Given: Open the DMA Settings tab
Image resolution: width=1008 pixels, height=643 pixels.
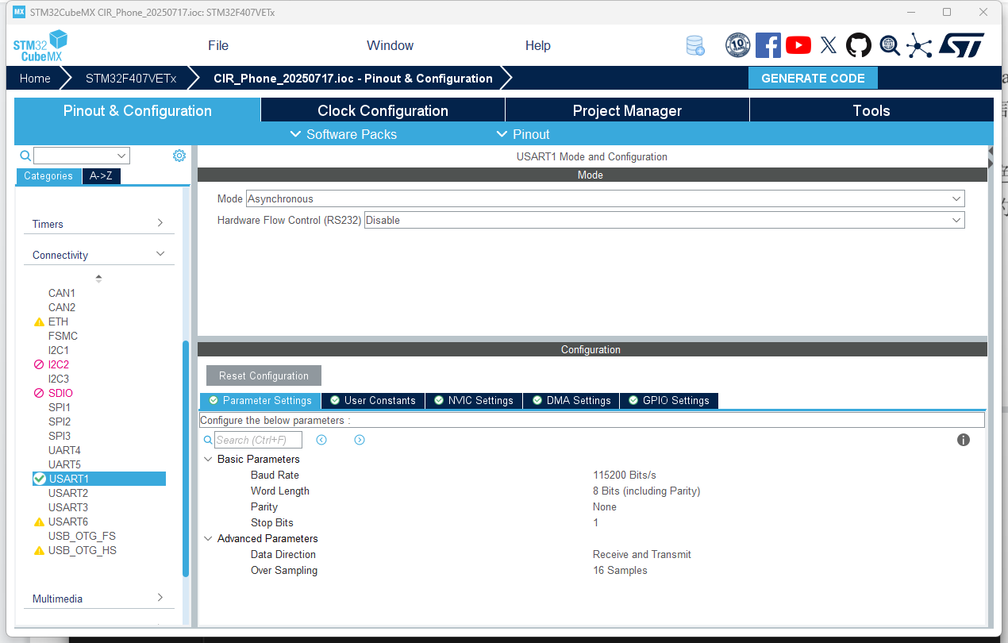Looking at the screenshot, I should 571,401.
